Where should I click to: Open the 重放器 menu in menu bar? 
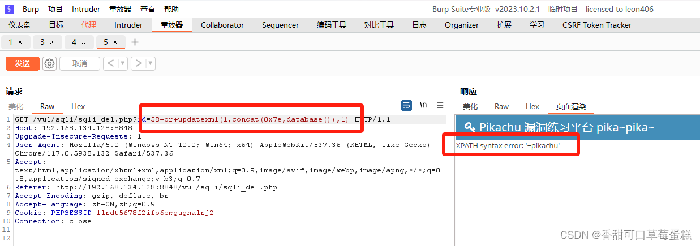click(x=120, y=9)
